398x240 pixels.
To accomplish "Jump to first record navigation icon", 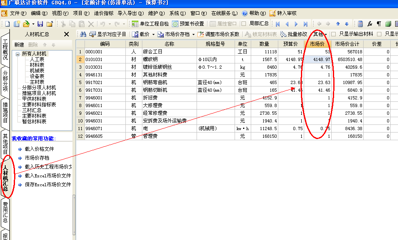I will (278, 24).
